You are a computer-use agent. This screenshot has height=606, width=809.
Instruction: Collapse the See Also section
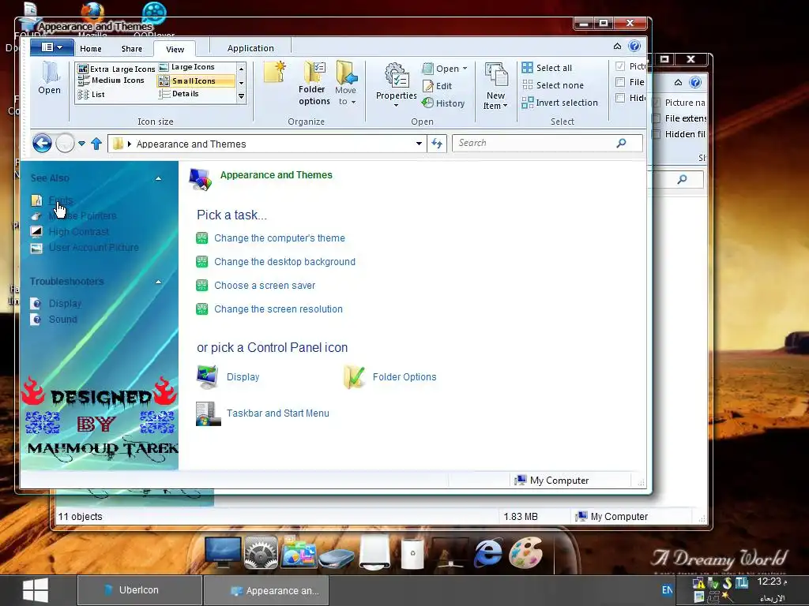click(x=158, y=178)
